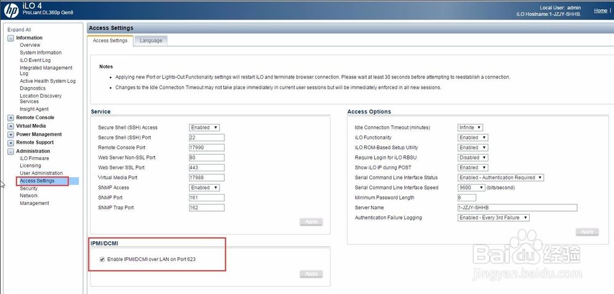Click Home link in header
This screenshot has height=294, width=614.
pos(600,10)
